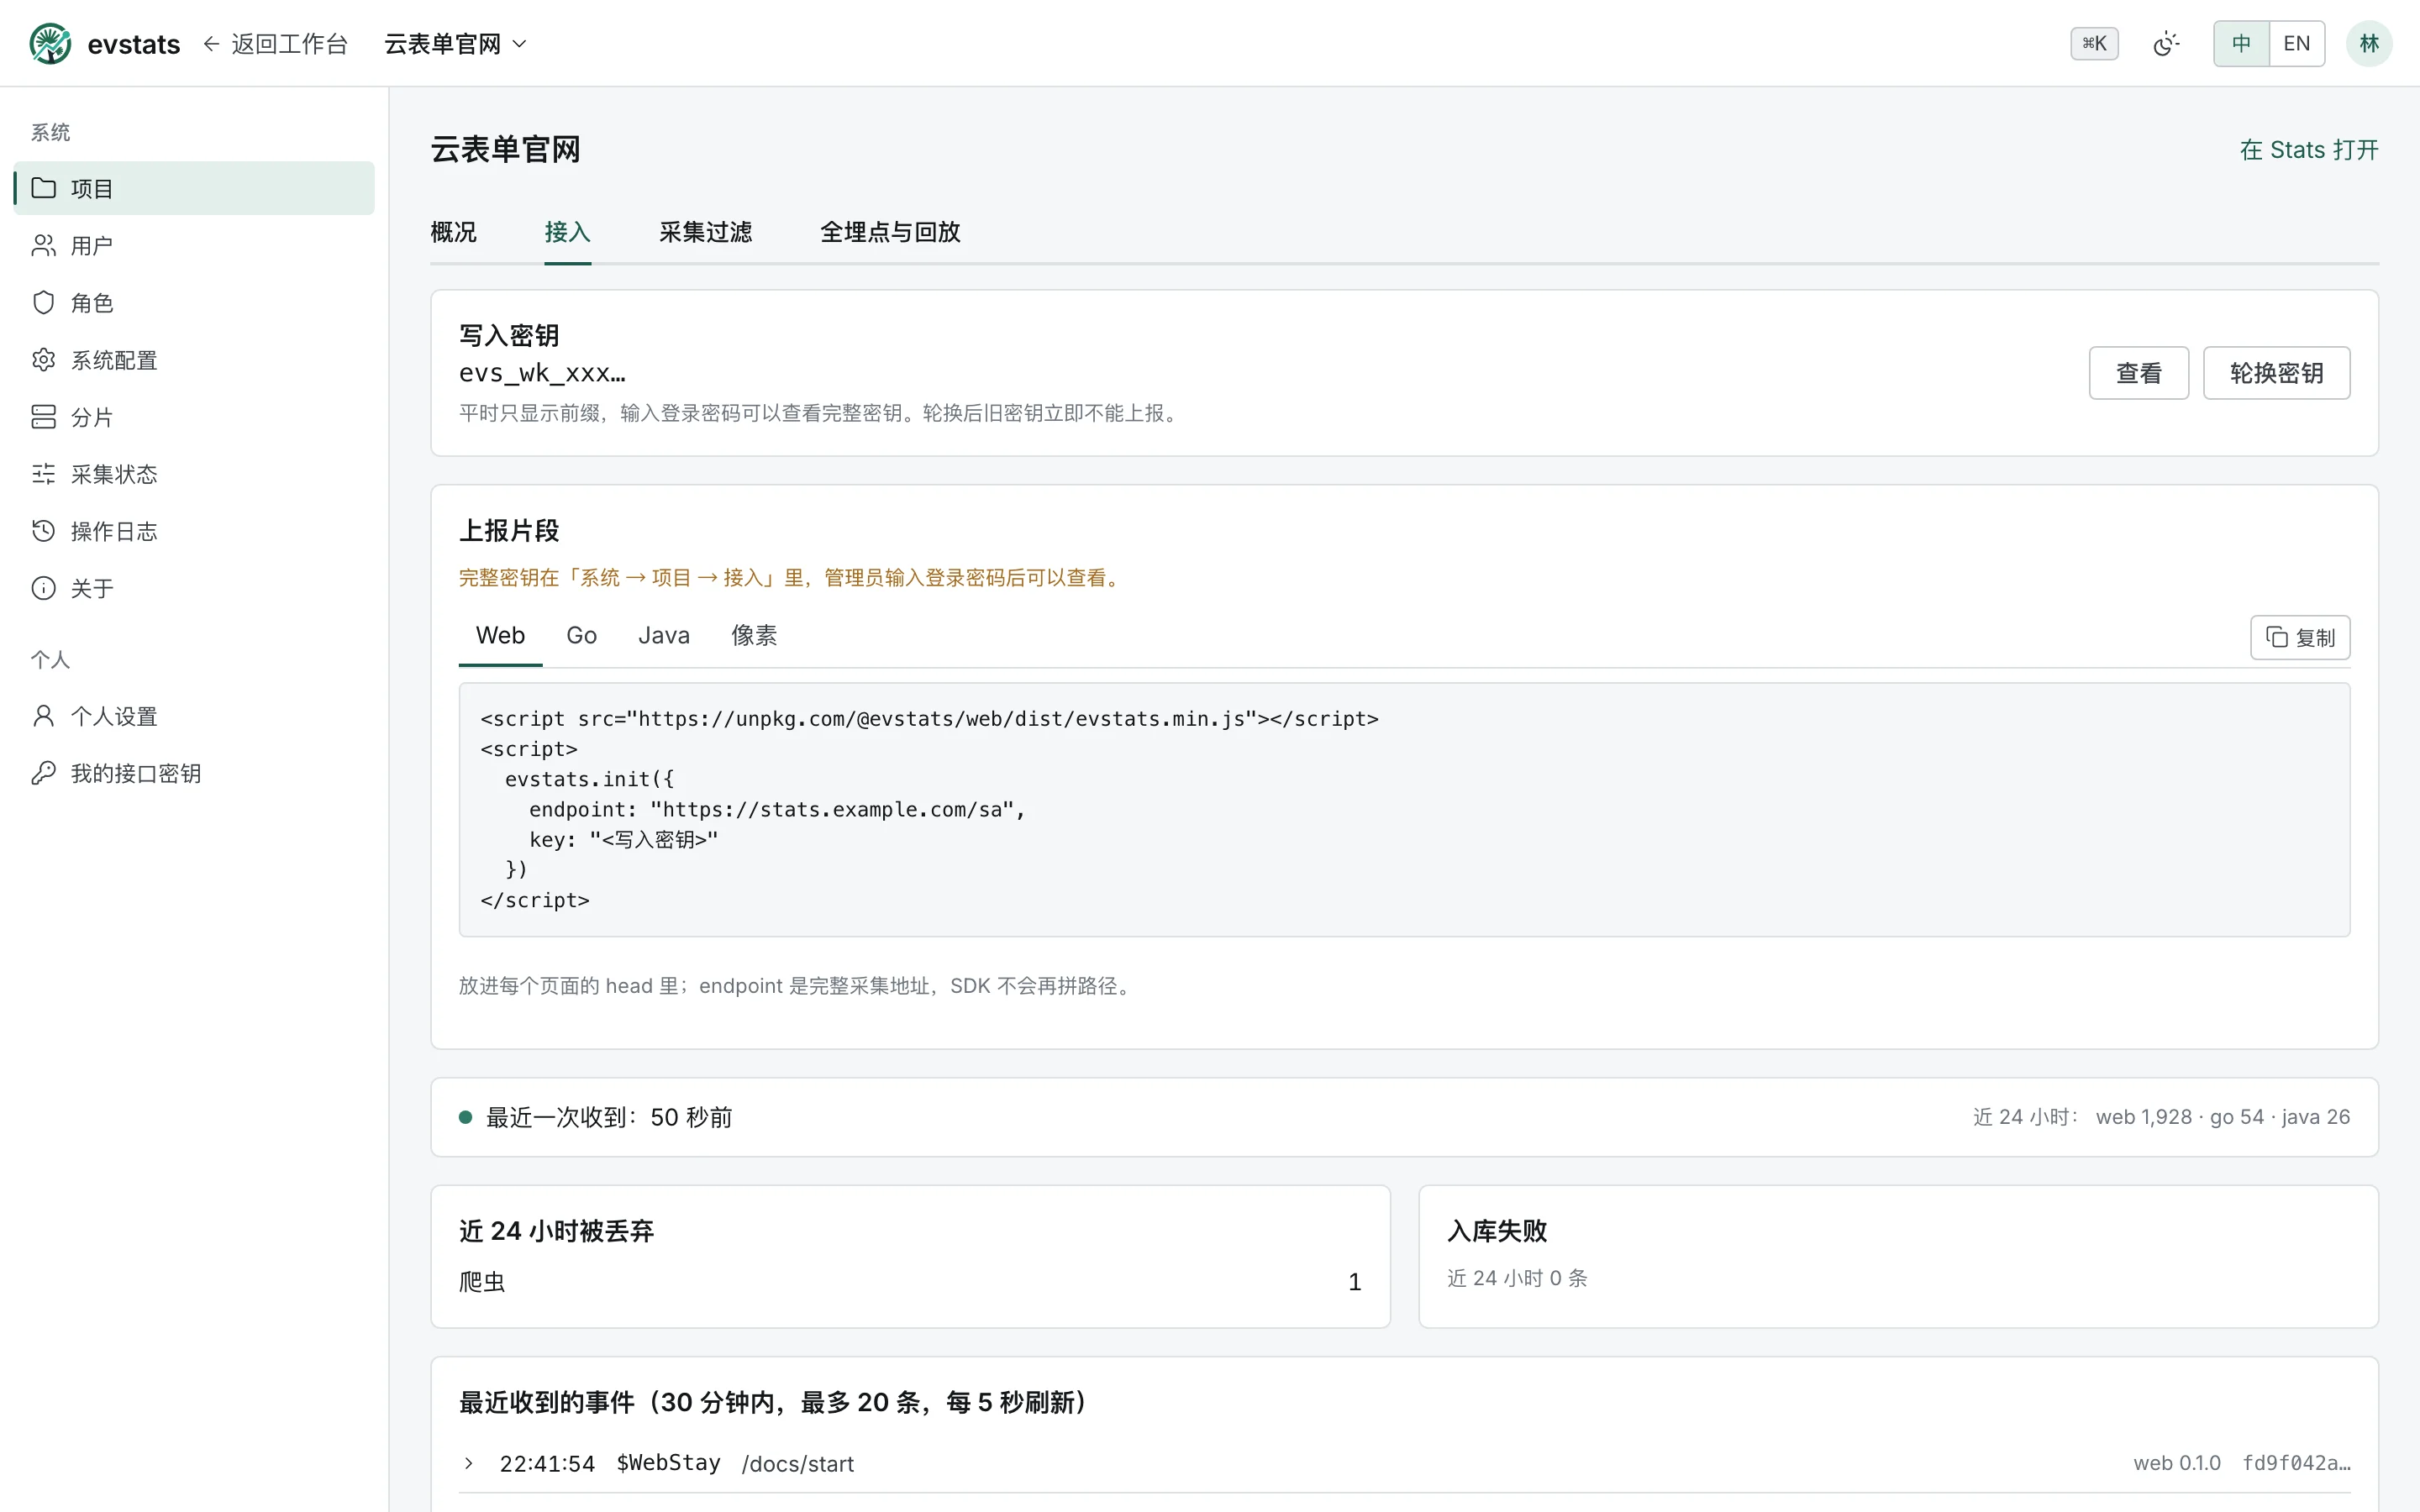Click the 项目 folder icon in sidebar
The width and height of the screenshot is (2420, 1512).
43,188
